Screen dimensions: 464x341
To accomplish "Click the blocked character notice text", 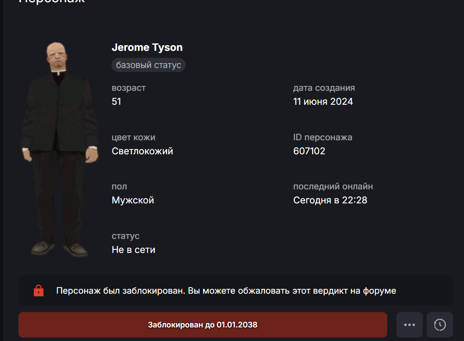I will 226,291.
